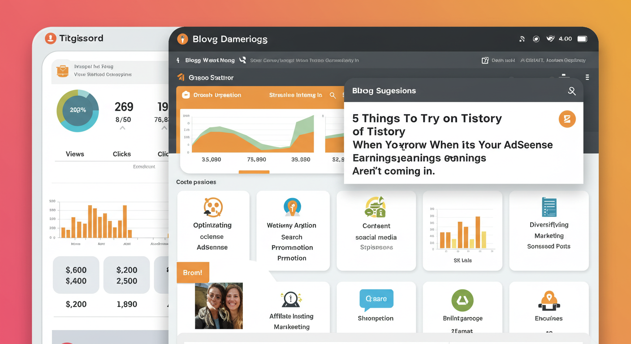Click the 4.00 clock text in top bar
The height and width of the screenshot is (344, 631).
pos(565,39)
